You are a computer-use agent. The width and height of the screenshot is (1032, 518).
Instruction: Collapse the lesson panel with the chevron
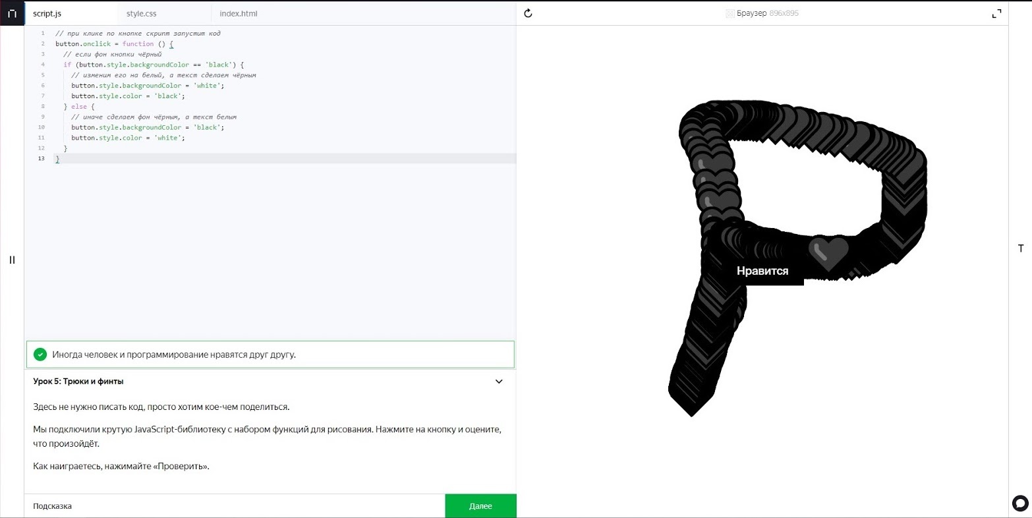coord(499,382)
